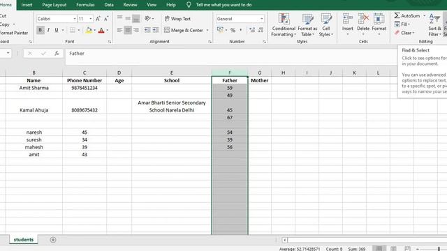Image resolution: width=447 pixels, height=251 pixels.
Task: Select middle align icon
Action: (128, 19)
